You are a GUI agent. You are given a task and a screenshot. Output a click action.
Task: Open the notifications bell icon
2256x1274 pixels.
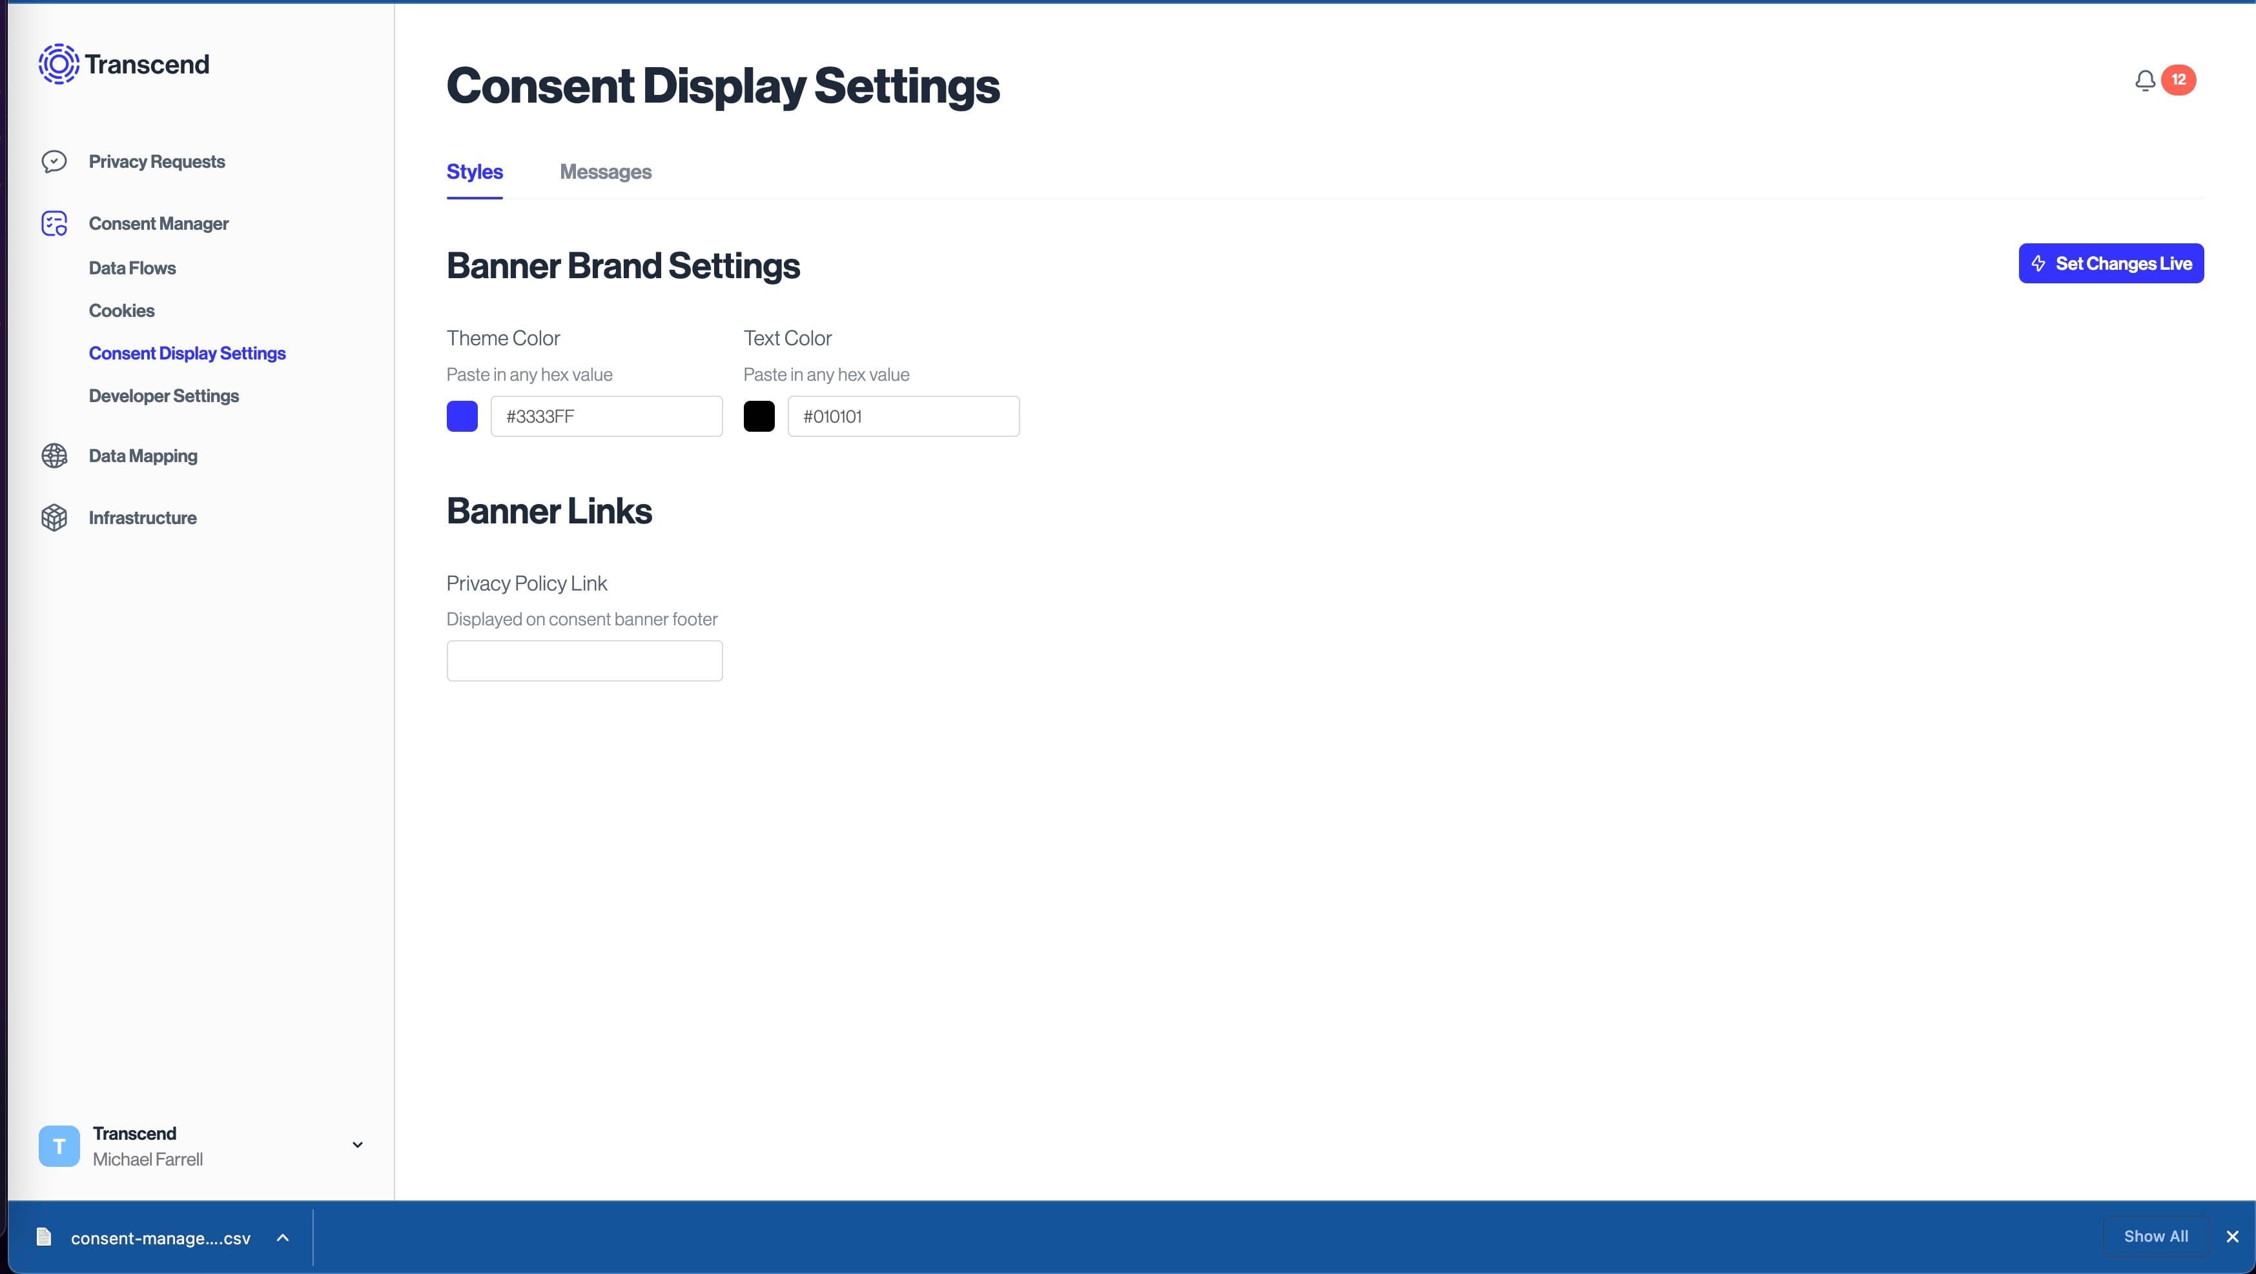point(2145,81)
